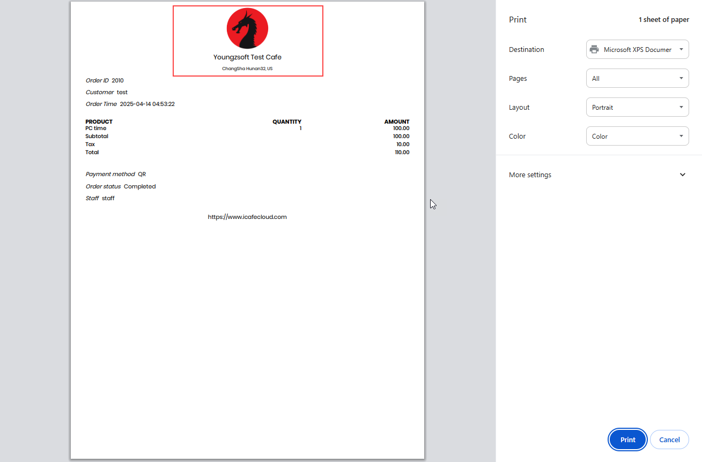The height and width of the screenshot is (462, 702).
Task: Click the 1 sheet of paper summary
Action: (x=663, y=20)
